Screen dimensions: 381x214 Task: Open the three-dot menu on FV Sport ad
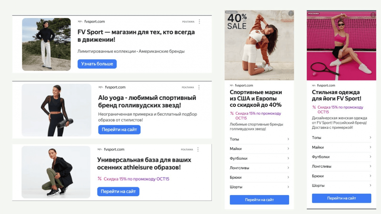coord(199,22)
